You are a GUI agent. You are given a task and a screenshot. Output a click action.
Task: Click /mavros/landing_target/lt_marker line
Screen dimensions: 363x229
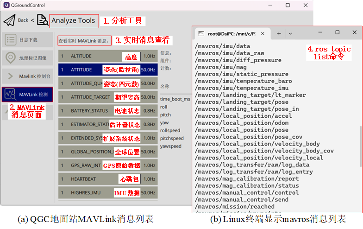(x=250, y=95)
